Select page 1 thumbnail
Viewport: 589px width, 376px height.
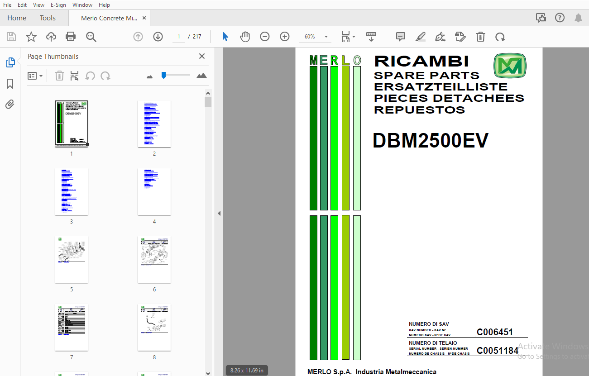(x=72, y=124)
